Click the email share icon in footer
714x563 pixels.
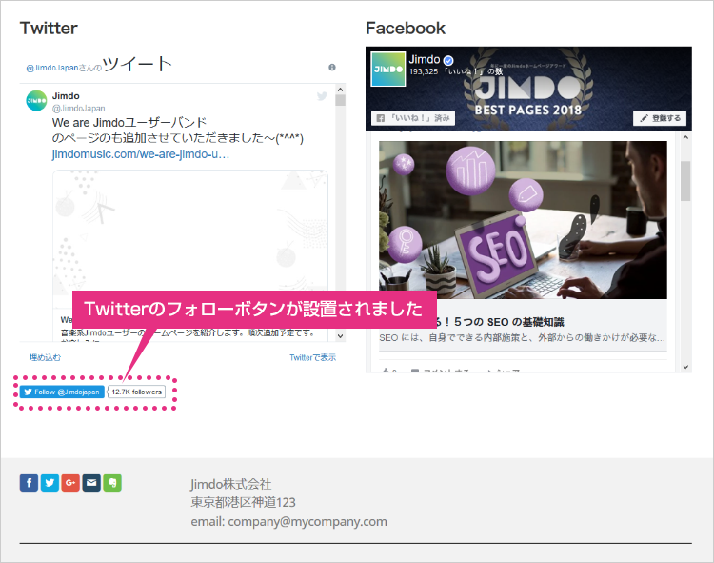click(x=91, y=483)
